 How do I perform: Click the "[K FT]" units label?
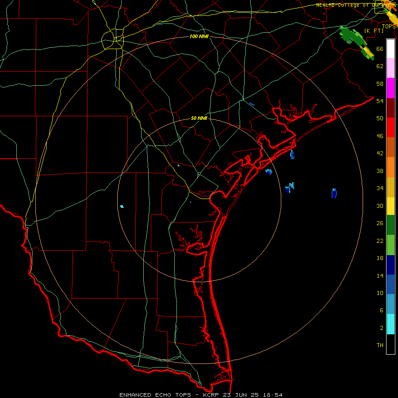(x=374, y=31)
